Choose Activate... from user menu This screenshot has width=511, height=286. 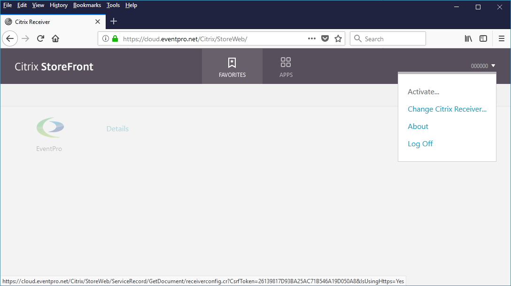(423, 92)
